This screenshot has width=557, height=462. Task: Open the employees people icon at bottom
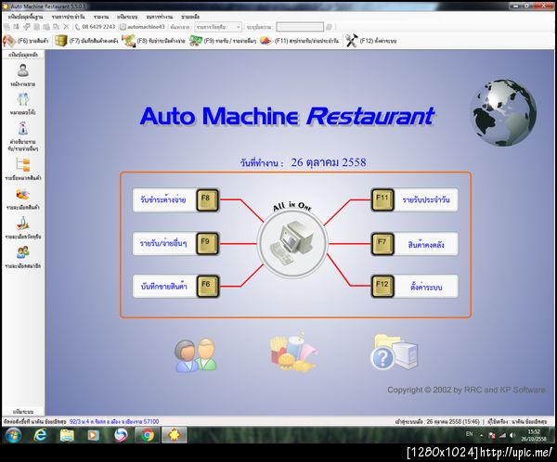click(195, 355)
